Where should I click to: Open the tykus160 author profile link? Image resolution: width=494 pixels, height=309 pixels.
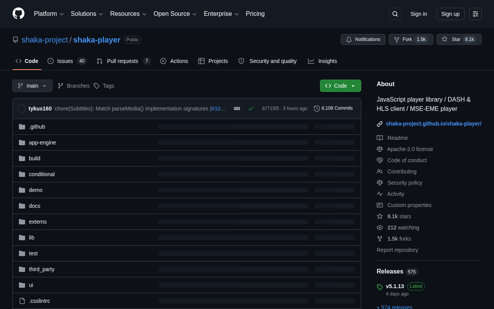click(40, 109)
